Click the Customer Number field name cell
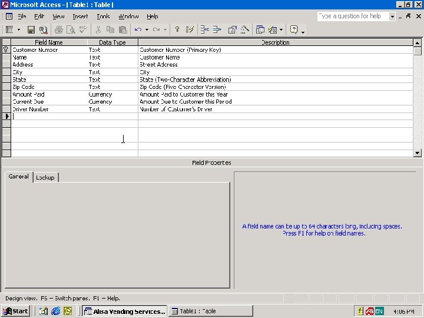The height and width of the screenshot is (318, 424). point(49,49)
